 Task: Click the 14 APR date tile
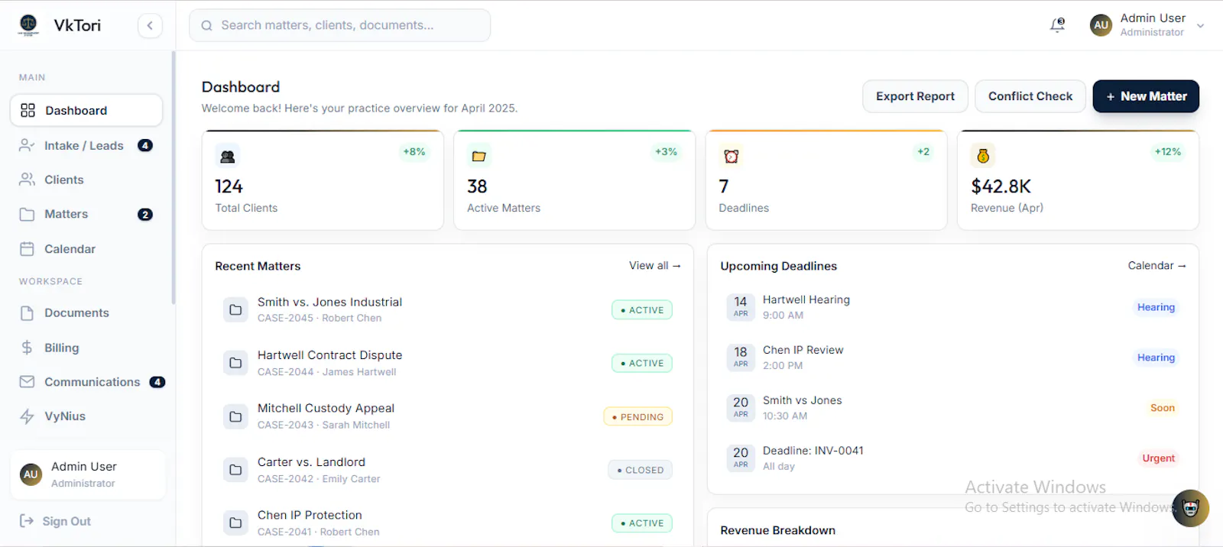coord(741,306)
